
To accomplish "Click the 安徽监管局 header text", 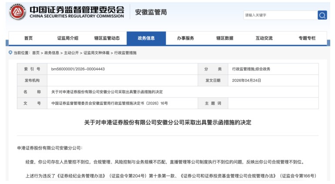I will pyautogui.click(x=151, y=12).
